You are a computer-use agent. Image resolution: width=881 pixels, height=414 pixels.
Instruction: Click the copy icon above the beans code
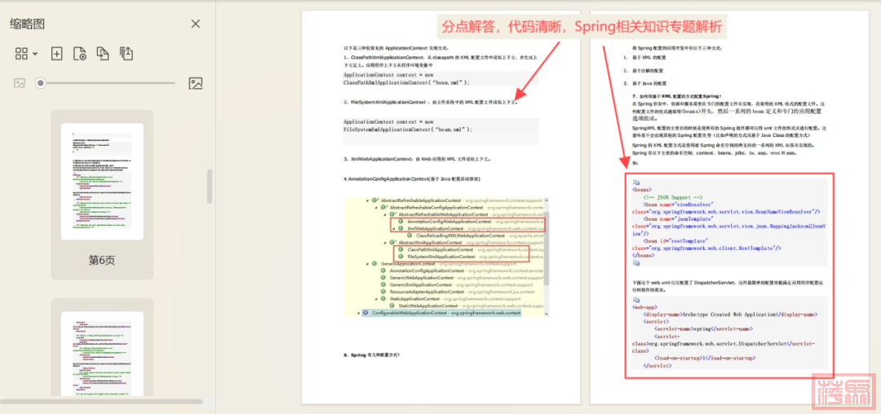(x=636, y=183)
